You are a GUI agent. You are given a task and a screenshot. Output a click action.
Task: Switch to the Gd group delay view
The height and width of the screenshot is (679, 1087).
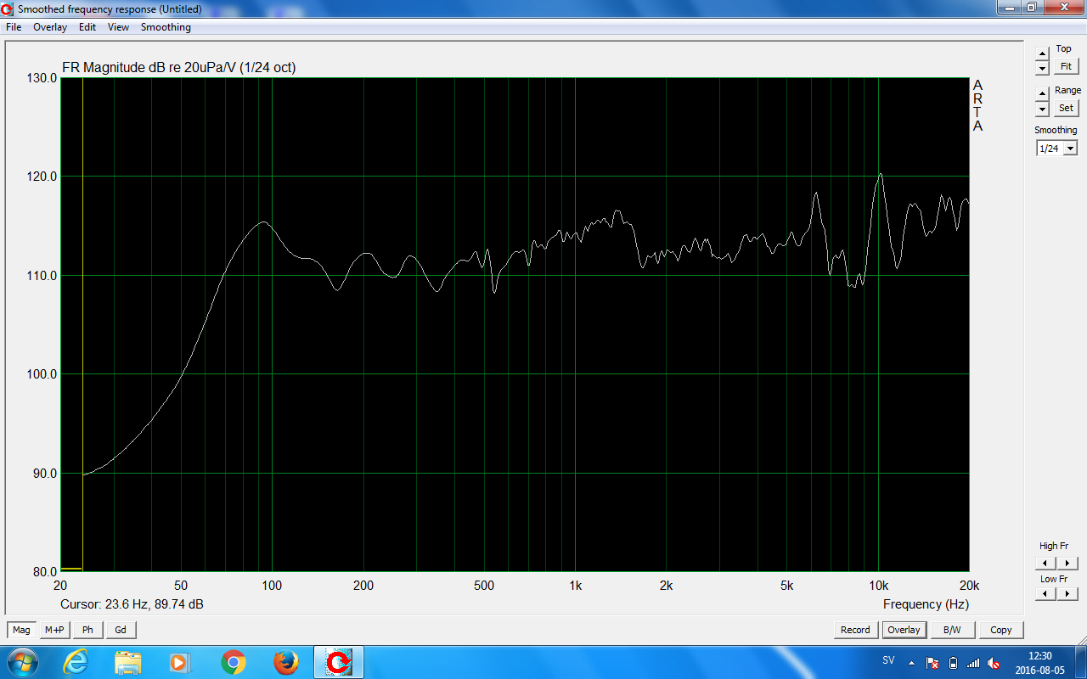(x=121, y=630)
